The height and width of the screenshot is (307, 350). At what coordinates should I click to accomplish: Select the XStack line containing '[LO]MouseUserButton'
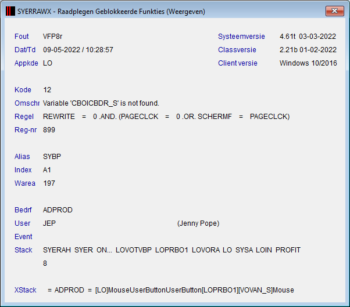[x=171, y=290]
